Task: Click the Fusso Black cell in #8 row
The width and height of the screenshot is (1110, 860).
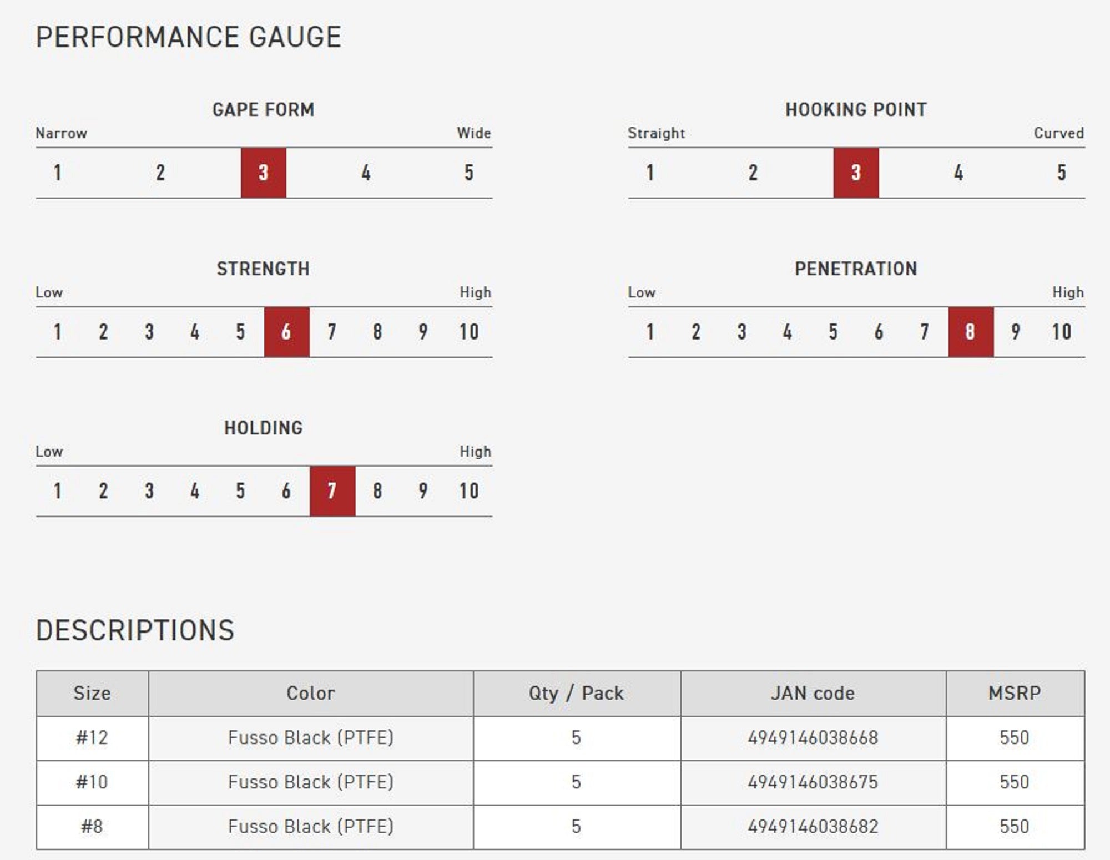Action: [x=310, y=827]
